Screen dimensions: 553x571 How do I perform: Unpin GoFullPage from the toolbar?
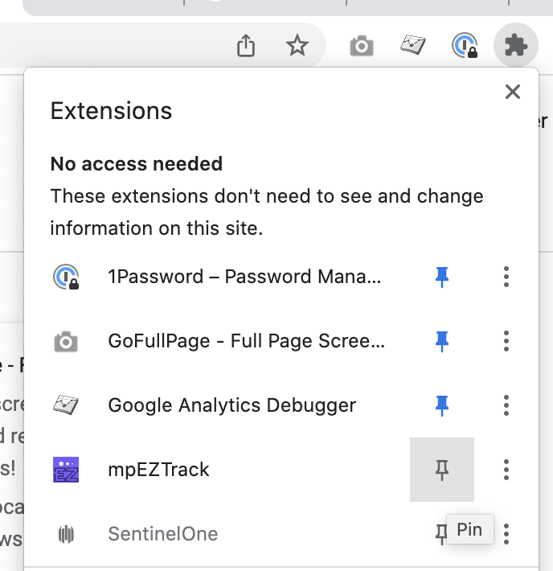[441, 342]
